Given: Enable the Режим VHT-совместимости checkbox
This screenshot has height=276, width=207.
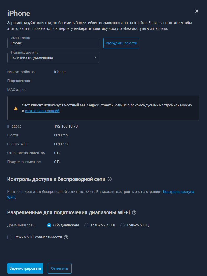Looking at the screenshot, I should [x=9, y=237].
